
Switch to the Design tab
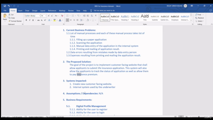(x=35, y=11)
